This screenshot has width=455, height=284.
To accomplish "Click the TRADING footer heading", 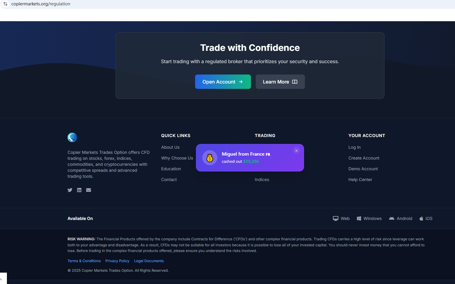I will 265,136.
